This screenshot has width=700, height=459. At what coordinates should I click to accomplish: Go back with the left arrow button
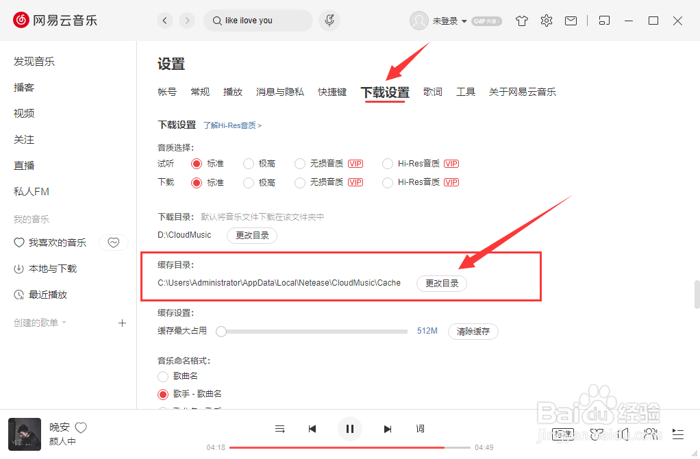coord(165,21)
